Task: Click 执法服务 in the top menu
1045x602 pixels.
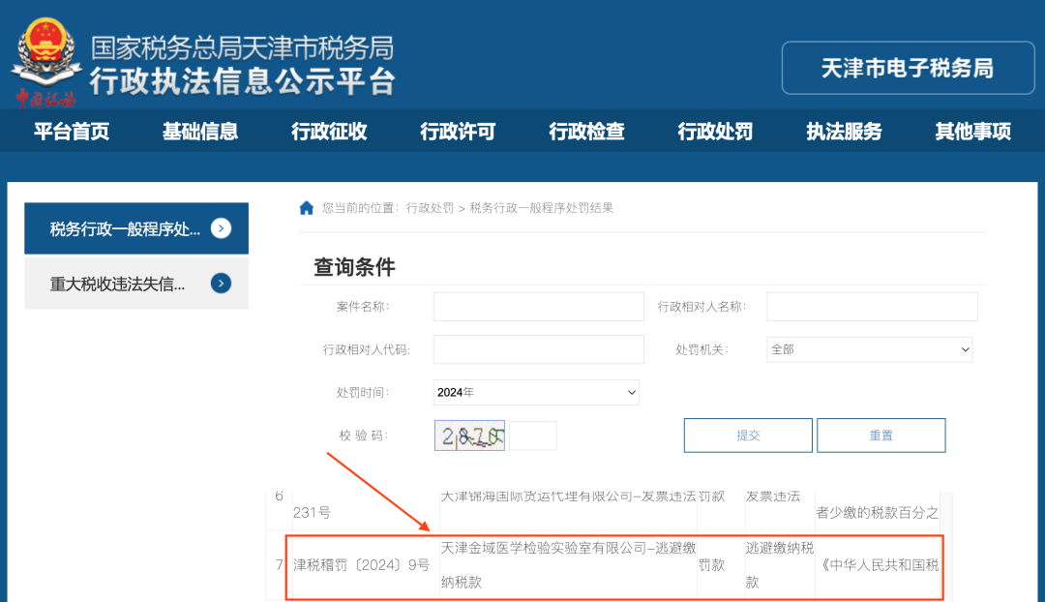Action: (844, 132)
